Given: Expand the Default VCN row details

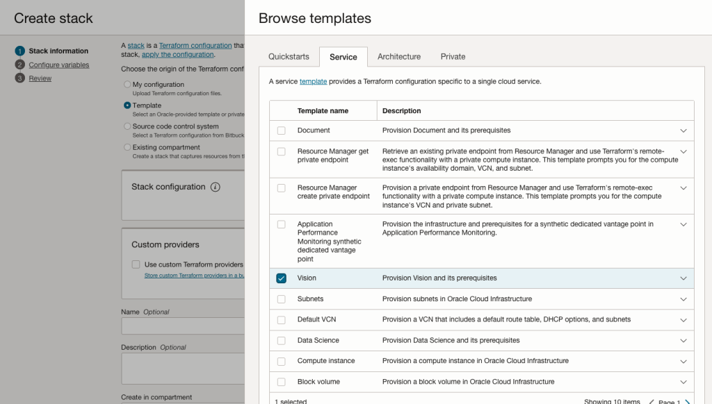Looking at the screenshot, I should click(x=683, y=320).
